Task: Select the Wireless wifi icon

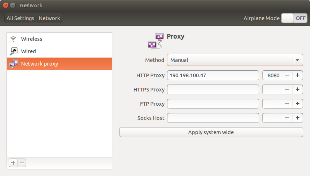Action: (13, 39)
